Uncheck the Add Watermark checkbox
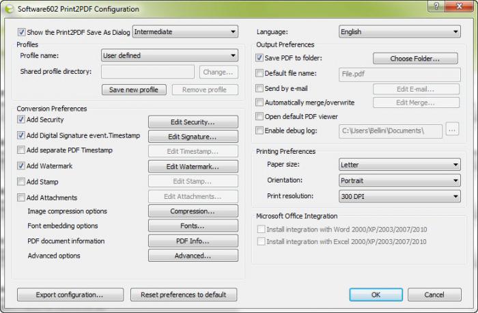Screen dimensions: 478x313 [x=20, y=165]
